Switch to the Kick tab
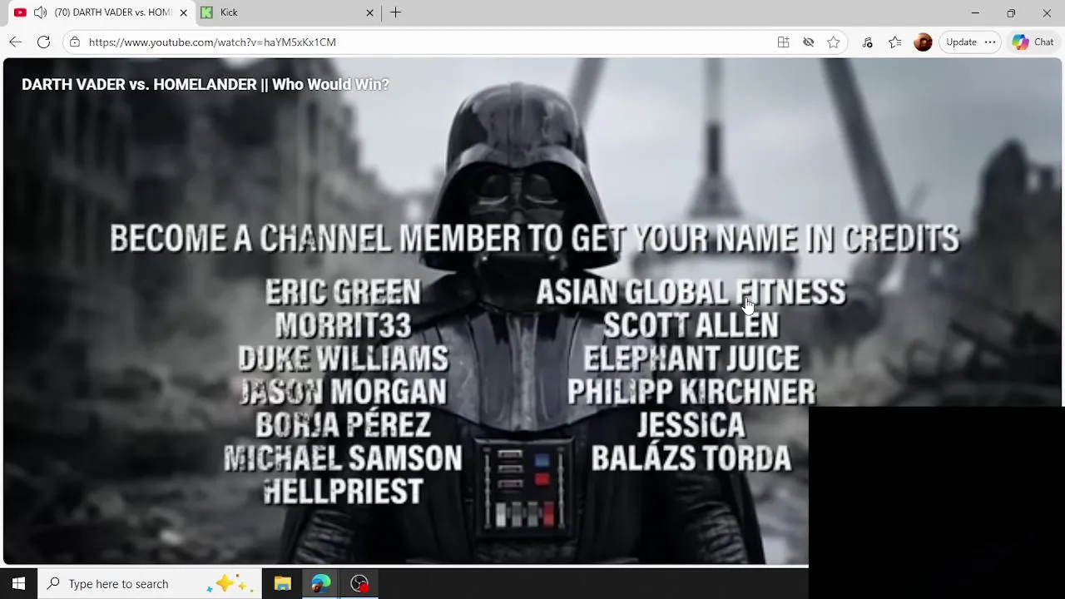The width and height of the screenshot is (1065, 599). (289, 12)
